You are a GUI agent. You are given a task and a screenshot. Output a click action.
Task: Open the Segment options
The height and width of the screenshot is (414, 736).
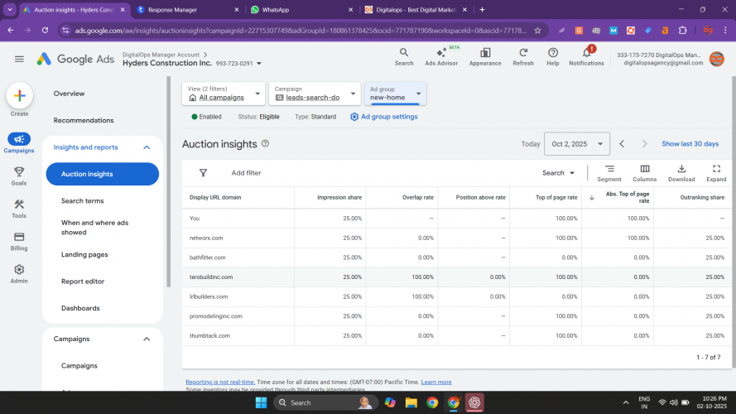(609, 173)
